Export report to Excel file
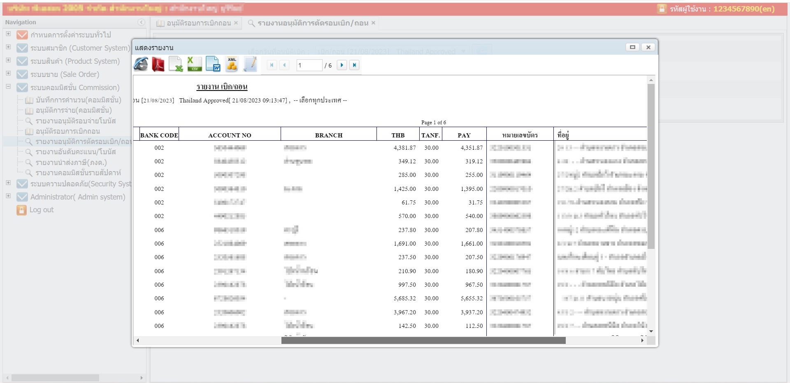 (x=176, y=65)
